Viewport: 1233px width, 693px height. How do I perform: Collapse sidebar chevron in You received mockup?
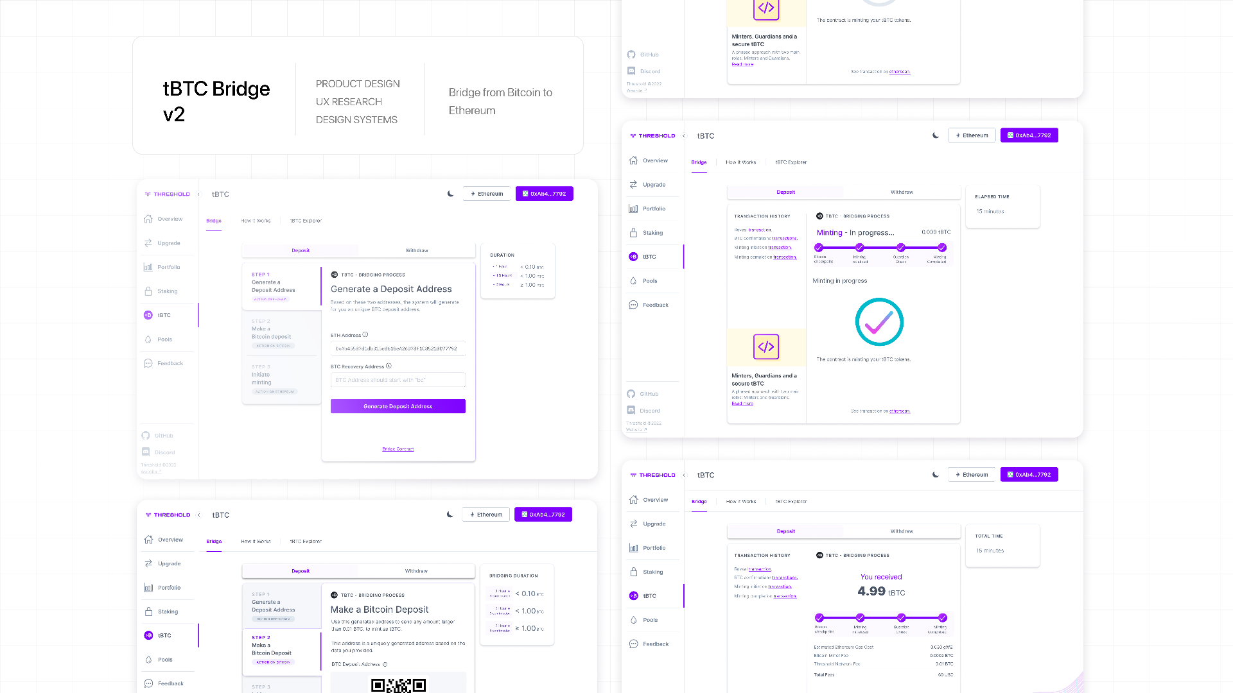click(x=684, y=475)
